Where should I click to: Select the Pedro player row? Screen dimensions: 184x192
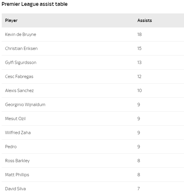pos(11,147)
